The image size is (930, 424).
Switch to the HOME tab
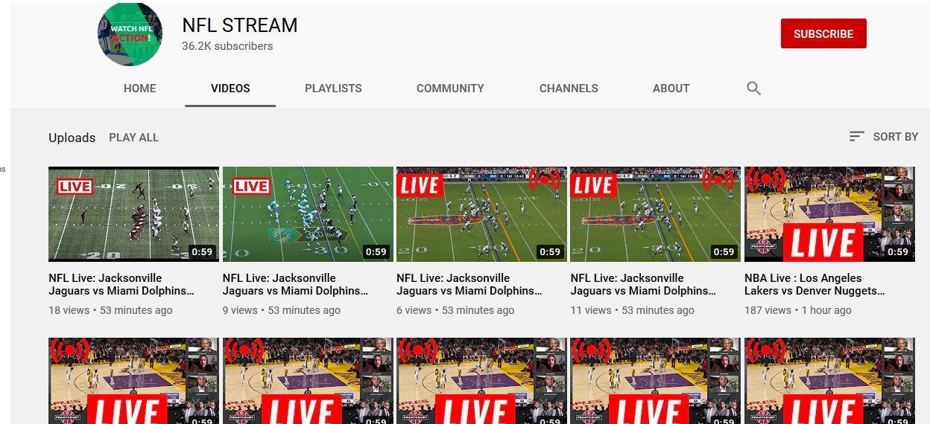(140, 89)
